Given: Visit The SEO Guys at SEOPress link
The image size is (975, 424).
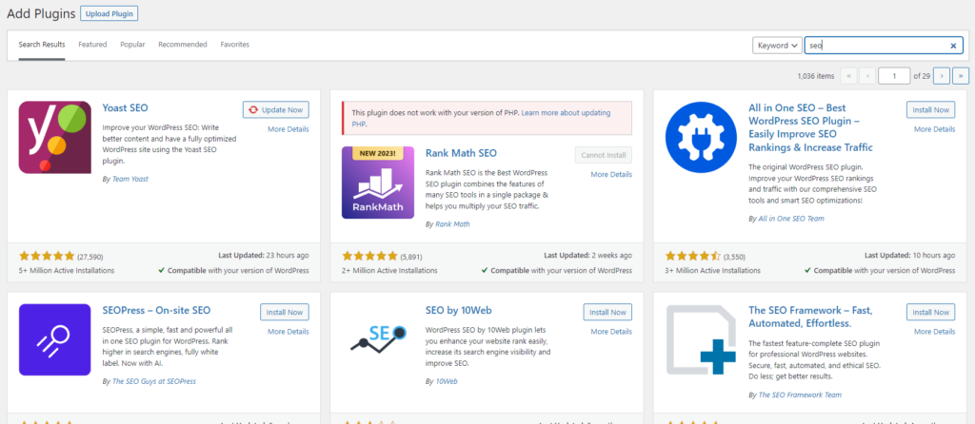Looking at the screenshot, I should tap(154, 381).
